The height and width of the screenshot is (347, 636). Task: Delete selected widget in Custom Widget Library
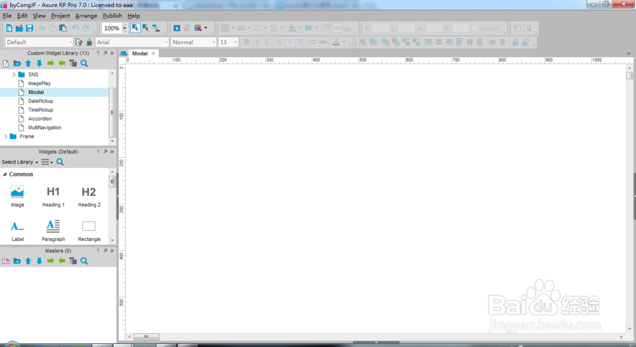[73, 64]
